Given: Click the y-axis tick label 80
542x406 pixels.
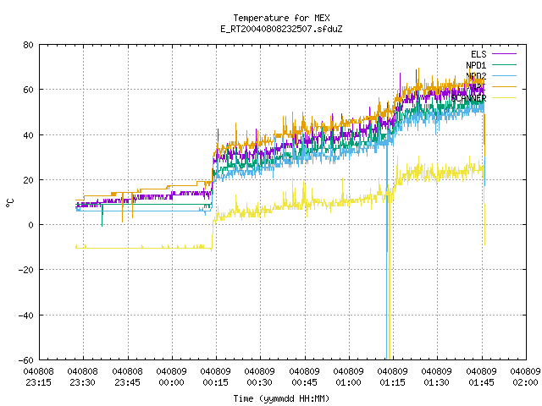Looking at the screenshot, I should click(28, 45).
